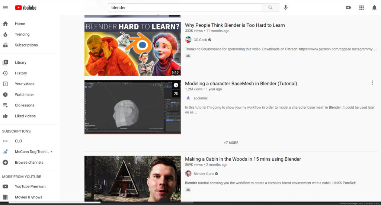381x205 pixels.
Task: Click the Your videos play icon
Action: coord(5,84)
